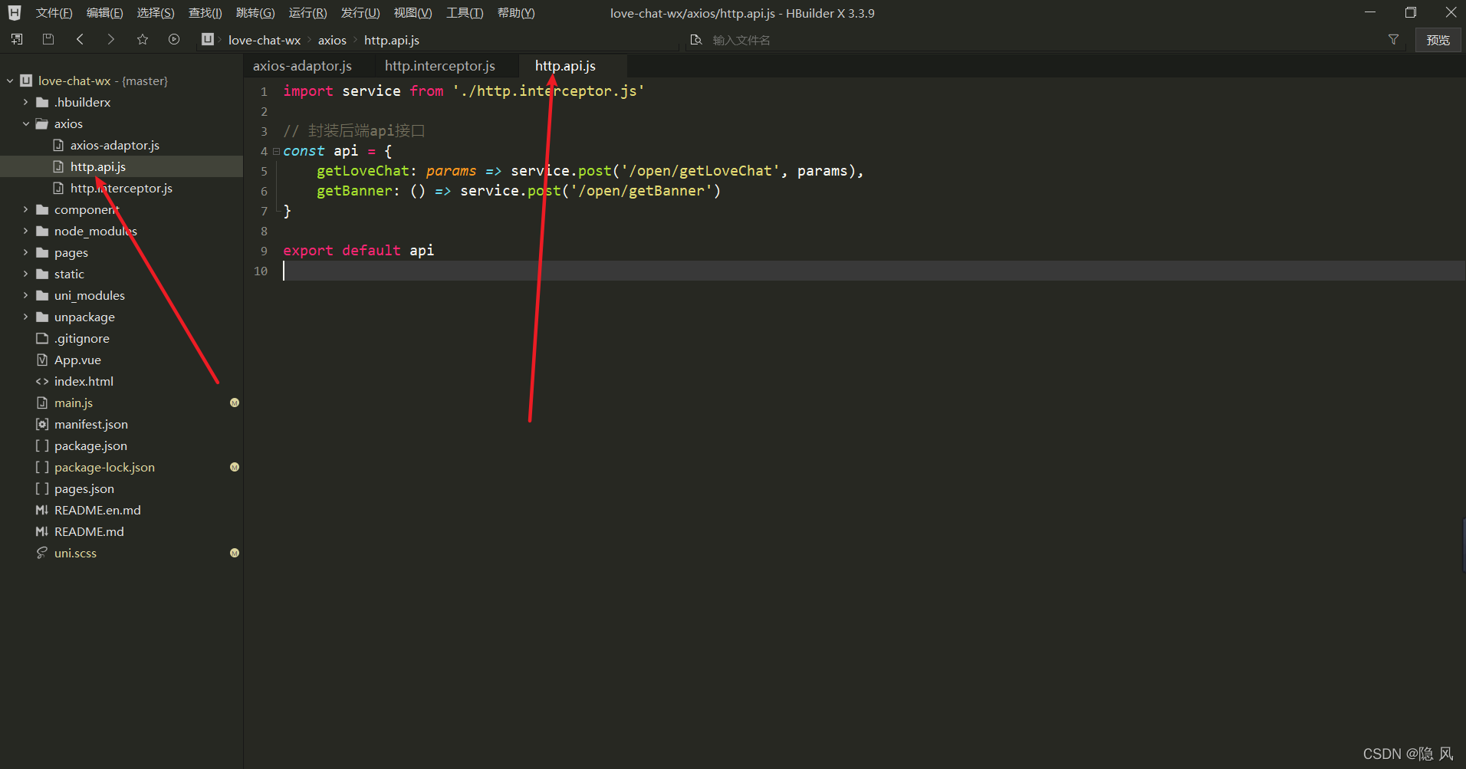Click the bookmark star icon
Screen dimensions: 1466x769
143,39
